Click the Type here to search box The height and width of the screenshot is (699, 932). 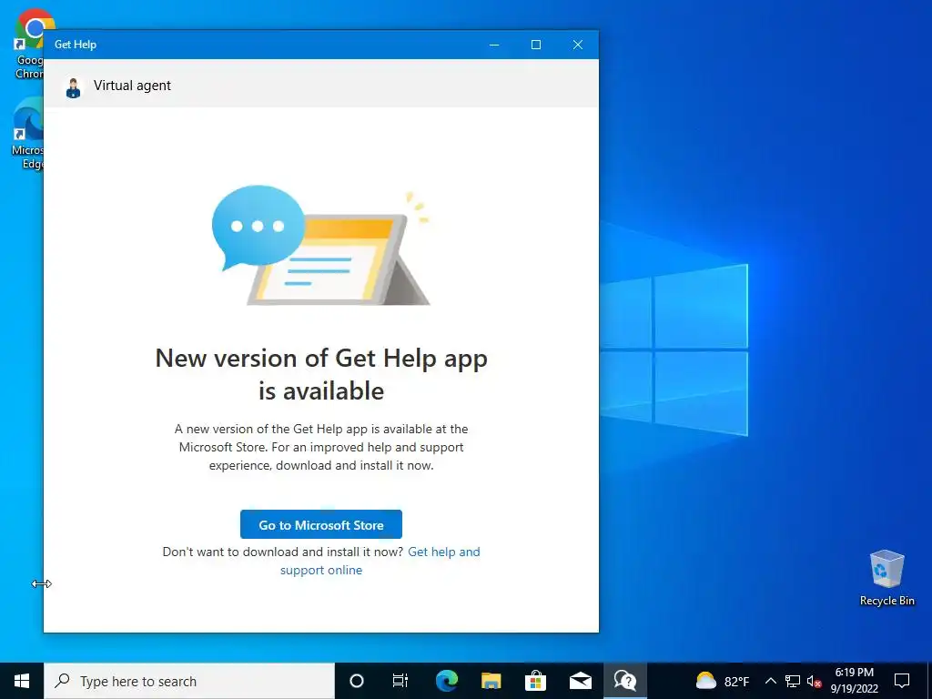[189, 681]
